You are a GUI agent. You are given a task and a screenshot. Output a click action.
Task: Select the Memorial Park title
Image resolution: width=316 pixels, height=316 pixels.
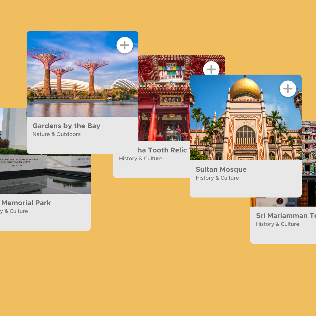(x=26, y=203)
